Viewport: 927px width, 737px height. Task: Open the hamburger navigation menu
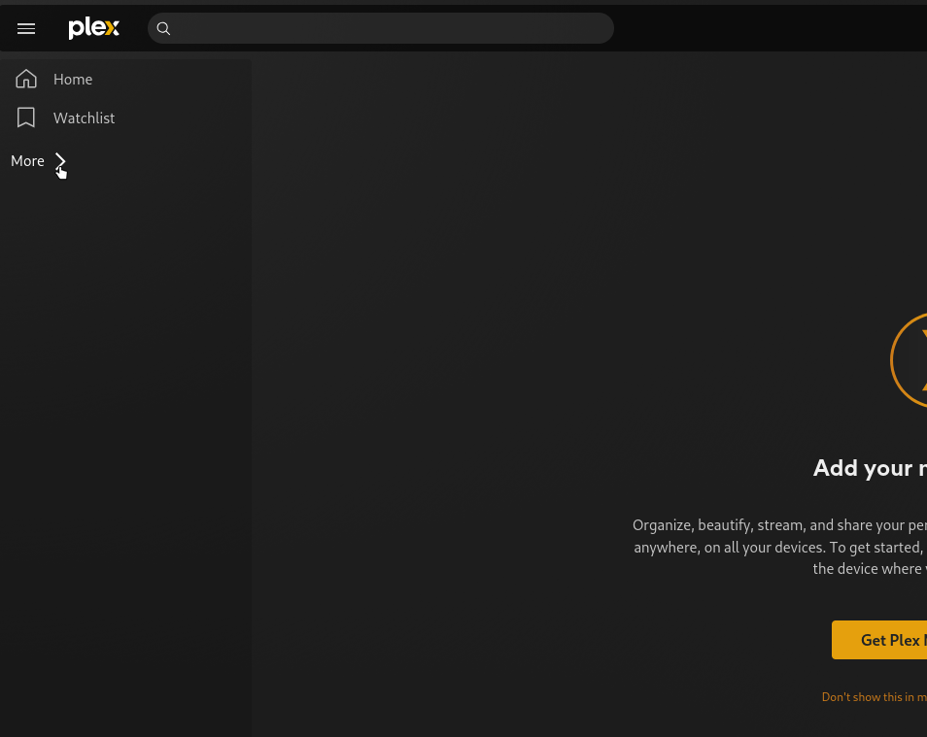tap(26, 28)
